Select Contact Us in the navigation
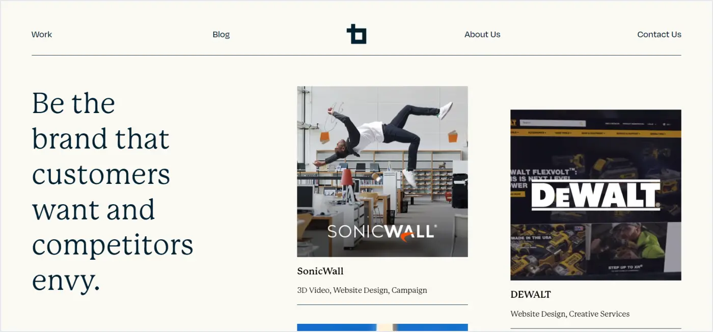 659,35
